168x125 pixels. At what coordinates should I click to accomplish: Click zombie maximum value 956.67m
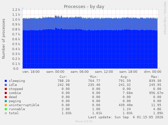(x=156, y=93)
